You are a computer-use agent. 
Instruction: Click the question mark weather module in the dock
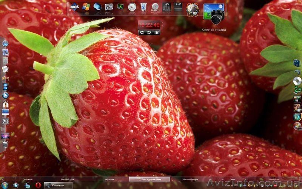coord(155,7)
